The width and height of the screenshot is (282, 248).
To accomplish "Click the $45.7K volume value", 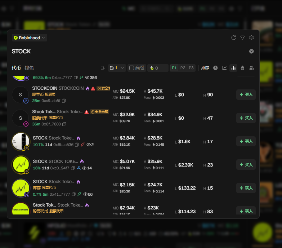I will pyautogui.click(x=155, y=91).
